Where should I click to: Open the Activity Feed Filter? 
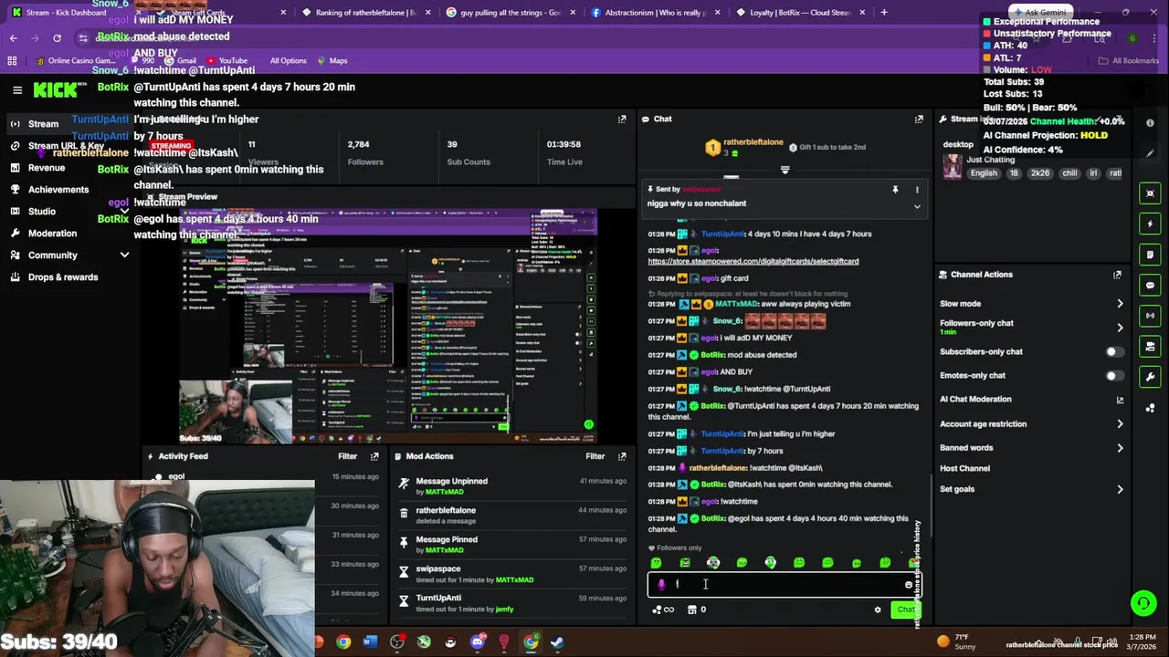pyautogui.click(x=348, y=456)
